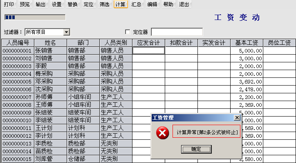
Task: Click the name cell 刘销售
Action: (x=51, y=58)
